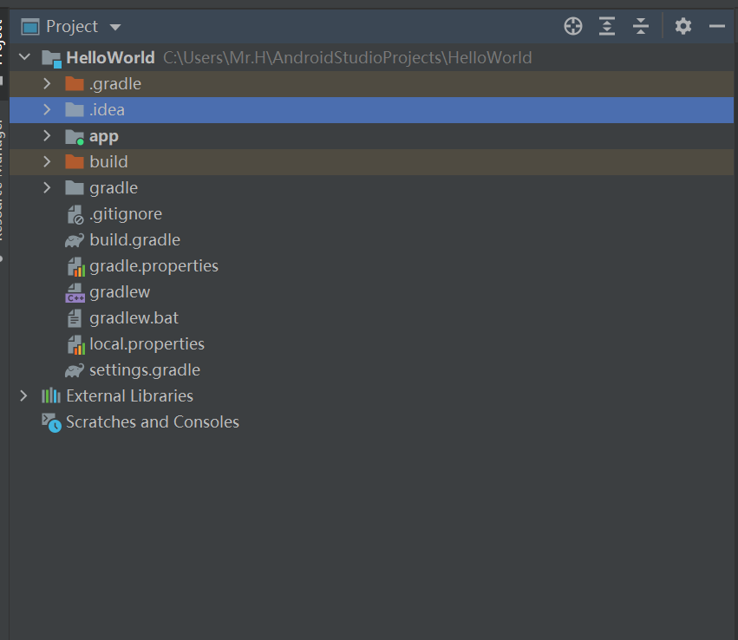The image size is (738, 640).
Task: Click the settings.gradle elephant icon
Action: coord(75,371)
